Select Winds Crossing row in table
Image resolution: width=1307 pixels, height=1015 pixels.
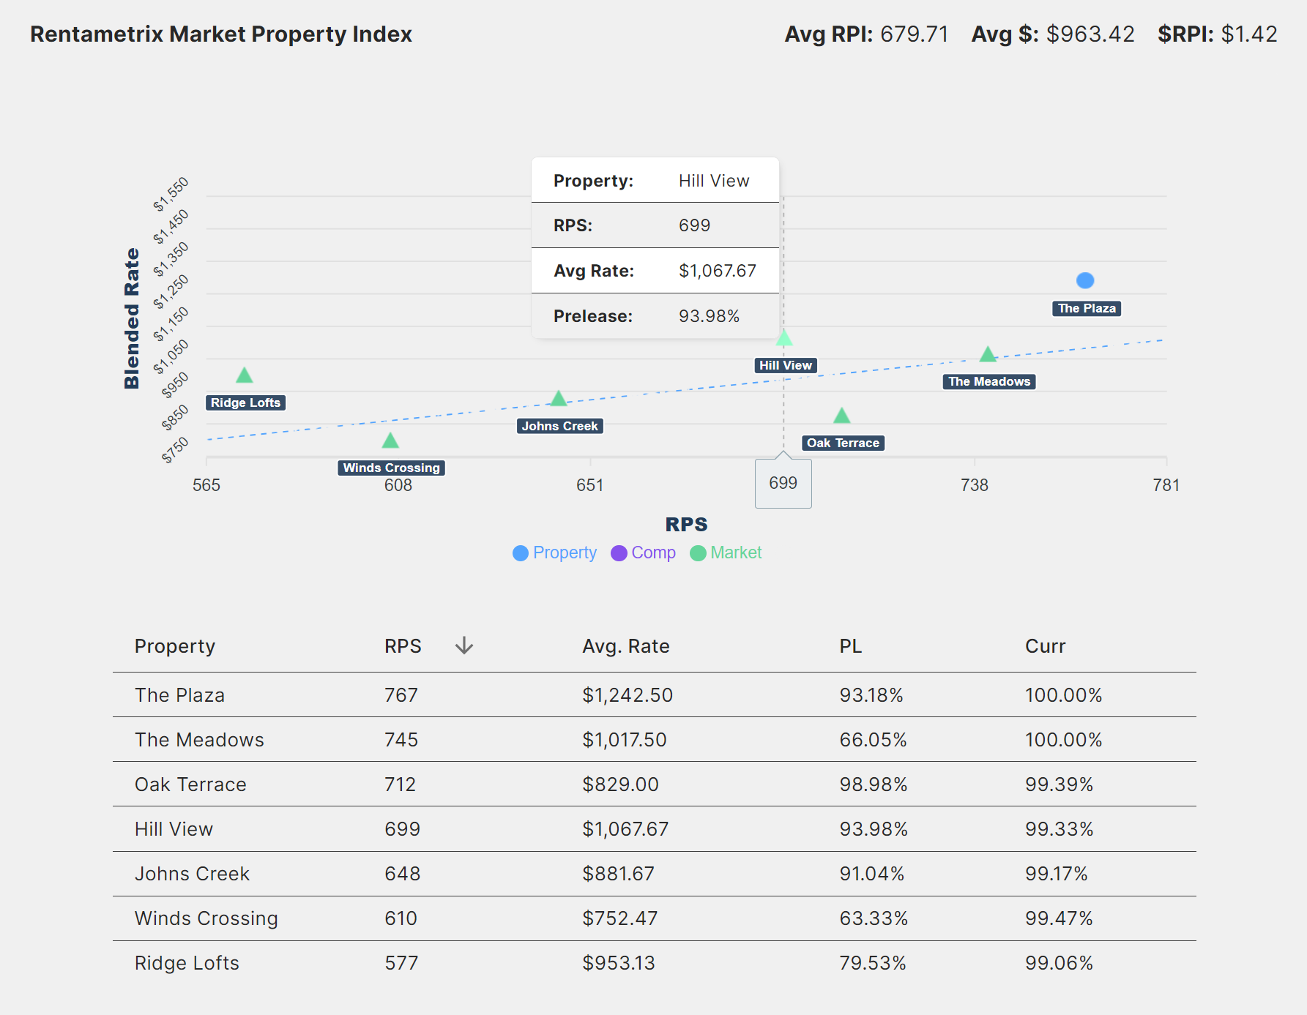pos(206,918)
